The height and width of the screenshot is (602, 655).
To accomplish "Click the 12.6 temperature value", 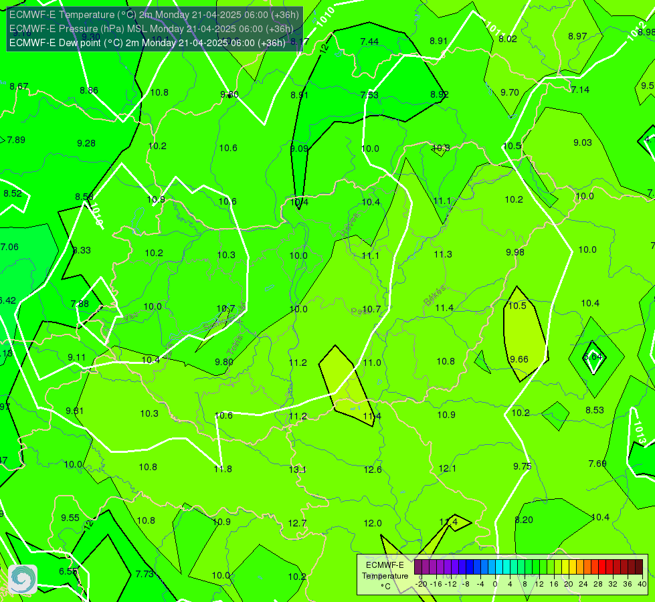I will 373,470.
